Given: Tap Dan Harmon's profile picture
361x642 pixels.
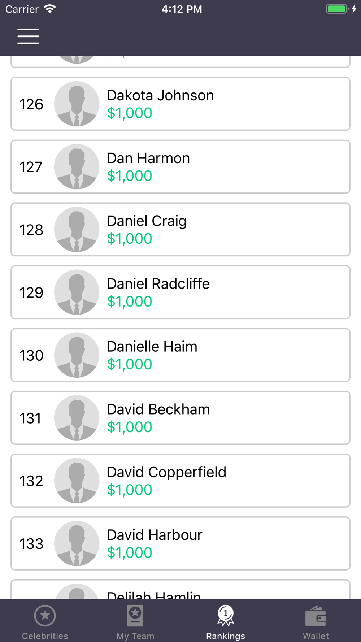Looking at the screenshot, I should click(x=77, y=167).
